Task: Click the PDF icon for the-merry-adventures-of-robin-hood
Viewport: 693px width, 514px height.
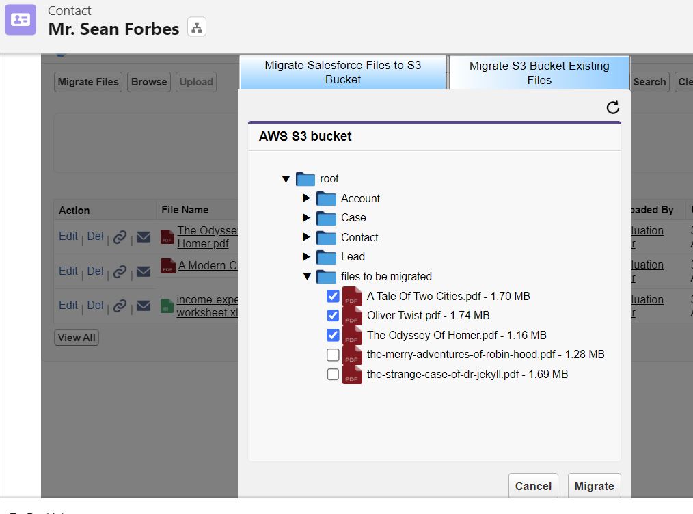Action: pos(352,355)
